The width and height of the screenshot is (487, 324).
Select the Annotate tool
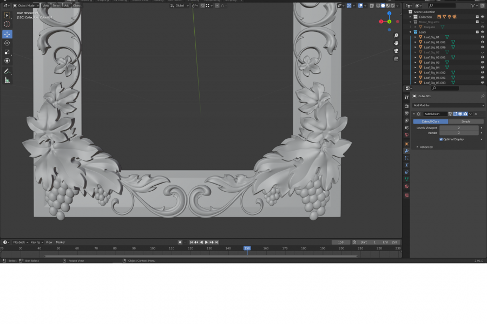[7, 71]
